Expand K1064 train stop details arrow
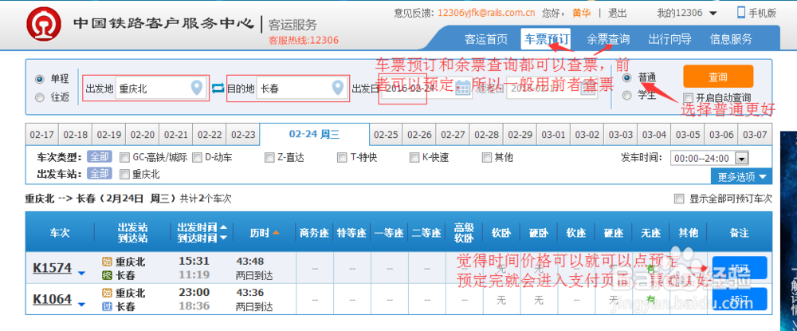 81,305
